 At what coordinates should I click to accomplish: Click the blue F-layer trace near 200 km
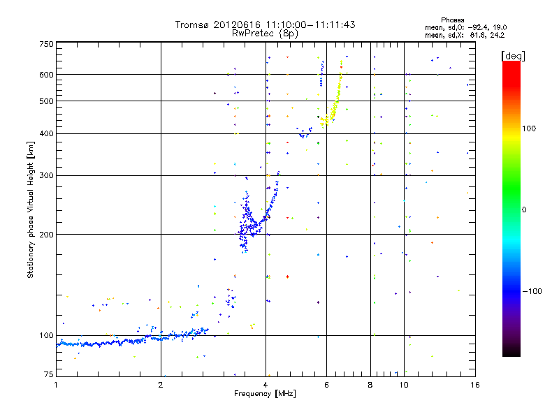tap(254, 223)
